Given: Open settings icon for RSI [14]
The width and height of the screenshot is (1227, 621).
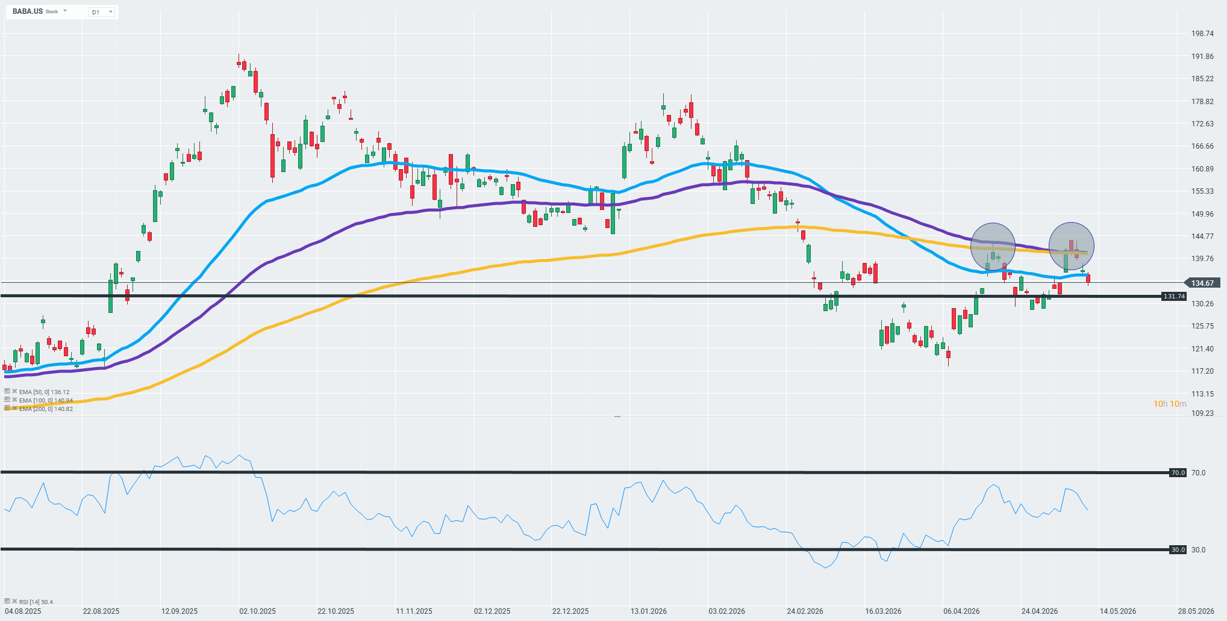Looking at the screenshot, I should click(x=7, y=601).
